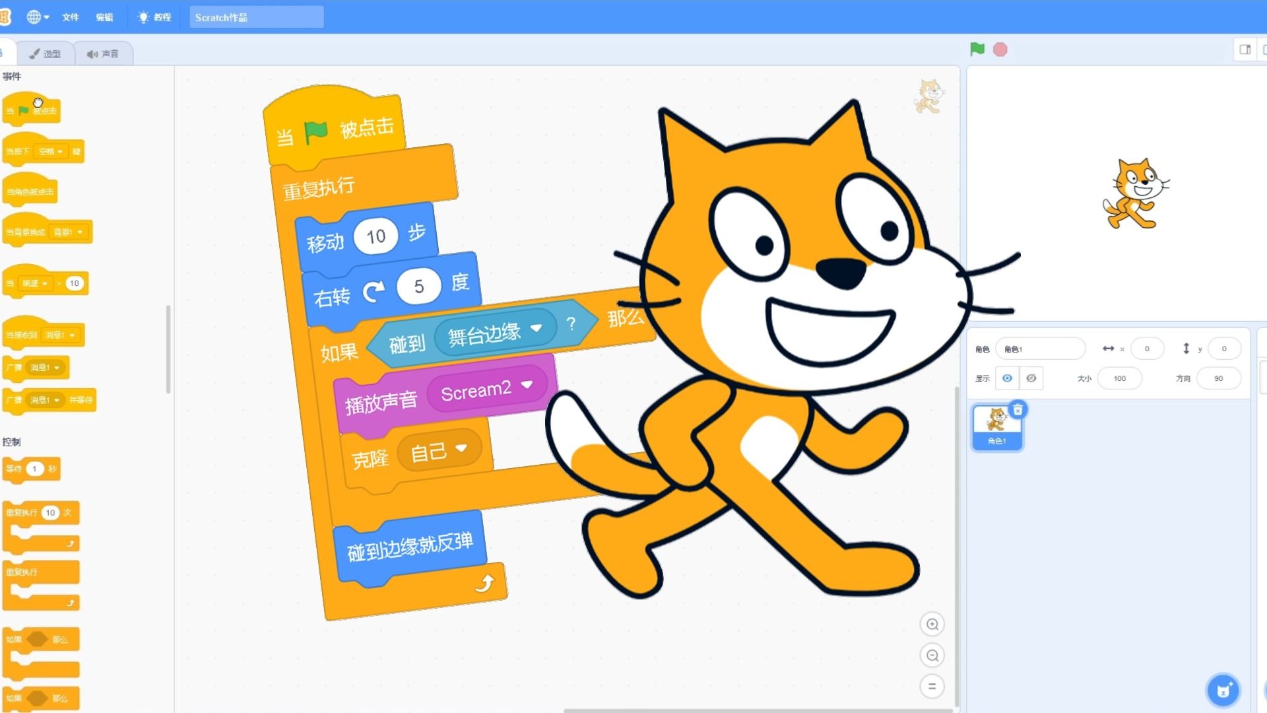This screenshot has height=713, width=1267.
Task: Expand the Scream2 sound dropdown
Action: (x=527, y=384)
